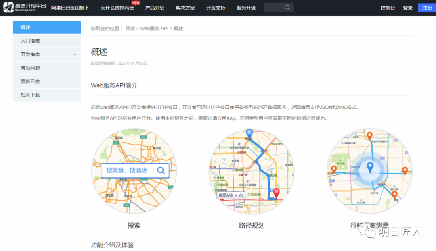Click the right orange pin on distance map
This screenshot has height=251, width=436.
point(405,170)
